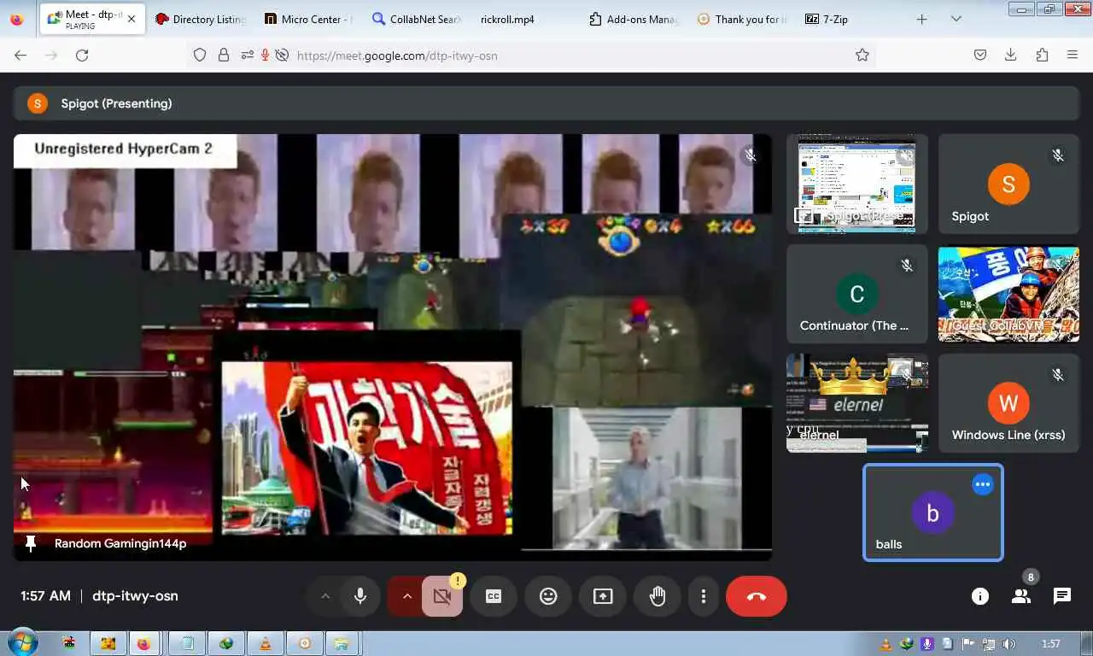Open the emoji reactions button

click(548, 596)
